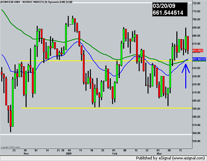Click the 28 date label on time axis

pos(63,151)
